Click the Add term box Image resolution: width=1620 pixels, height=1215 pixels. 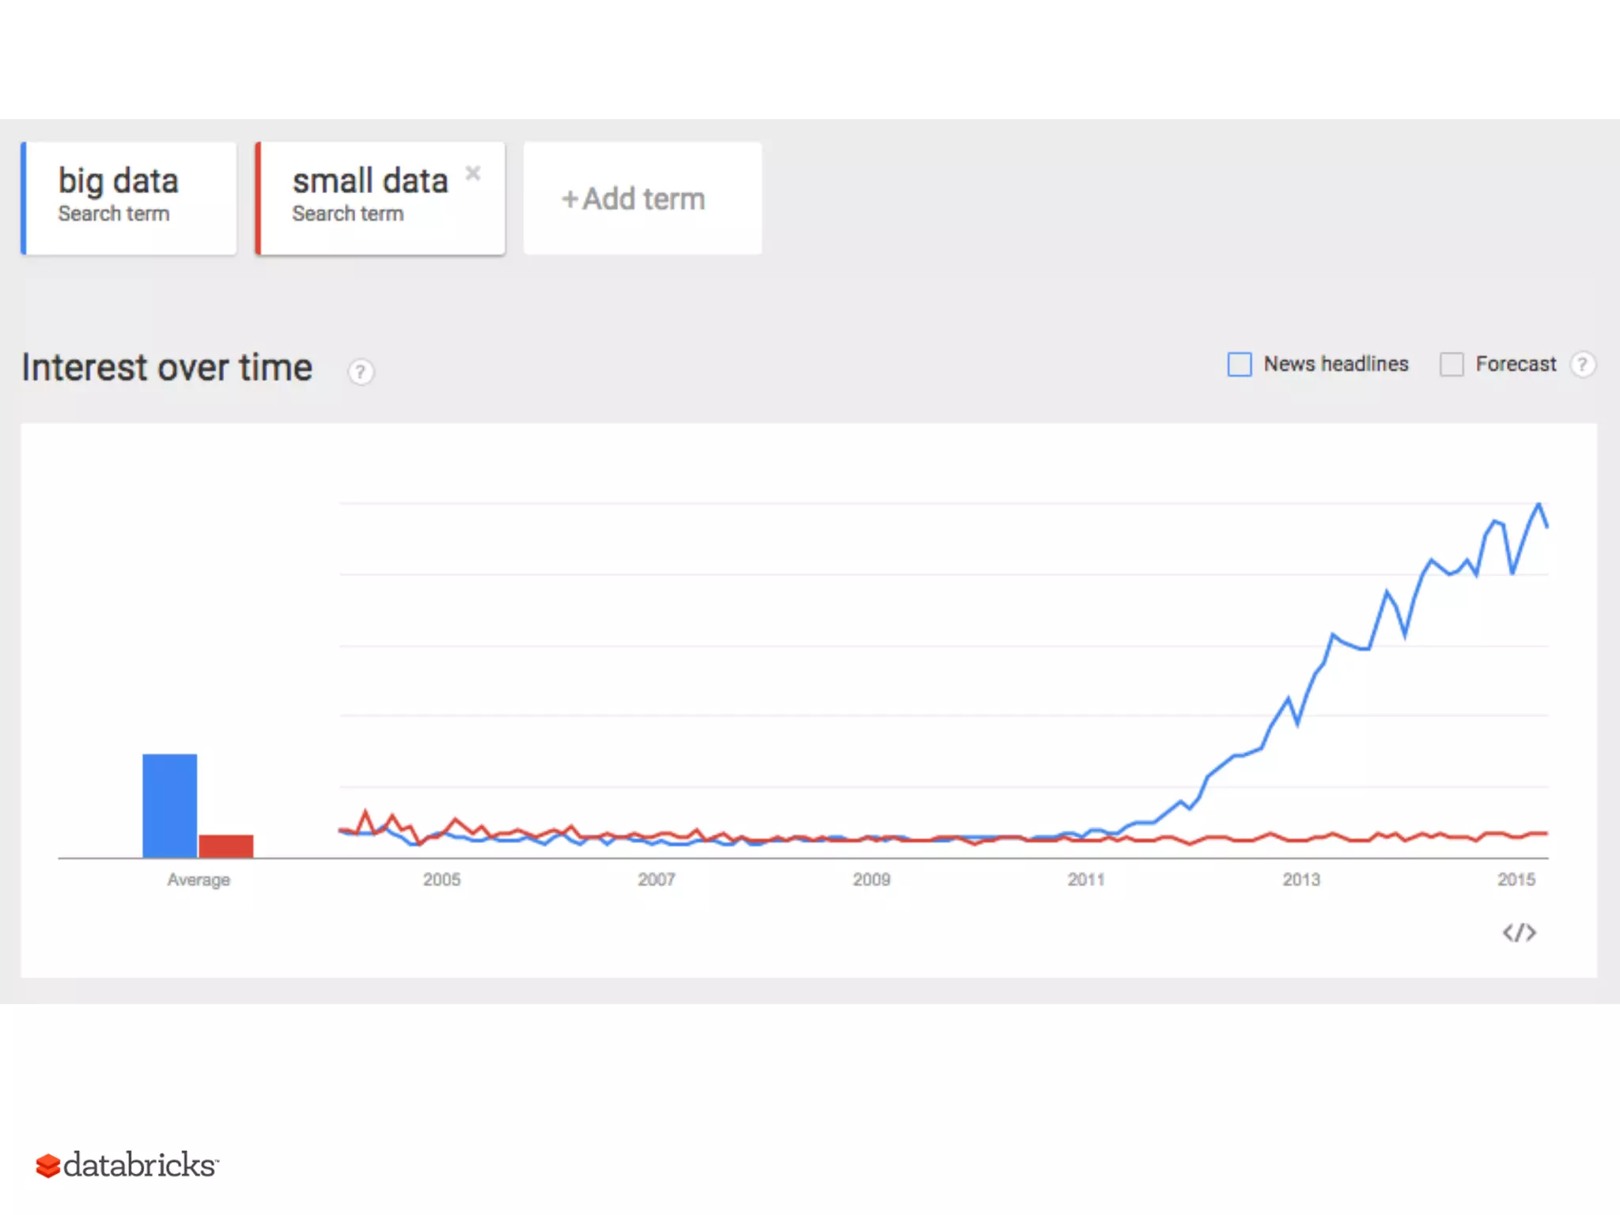tap(642, 199)
